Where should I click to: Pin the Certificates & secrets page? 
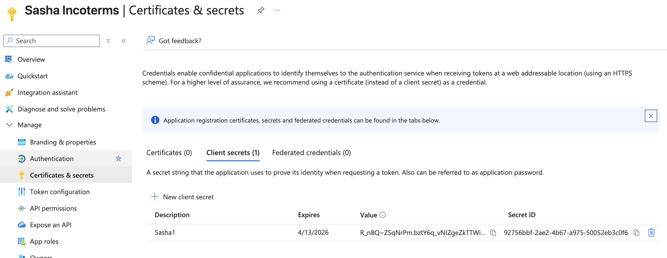pyautogui.click(x=261, y=10)
